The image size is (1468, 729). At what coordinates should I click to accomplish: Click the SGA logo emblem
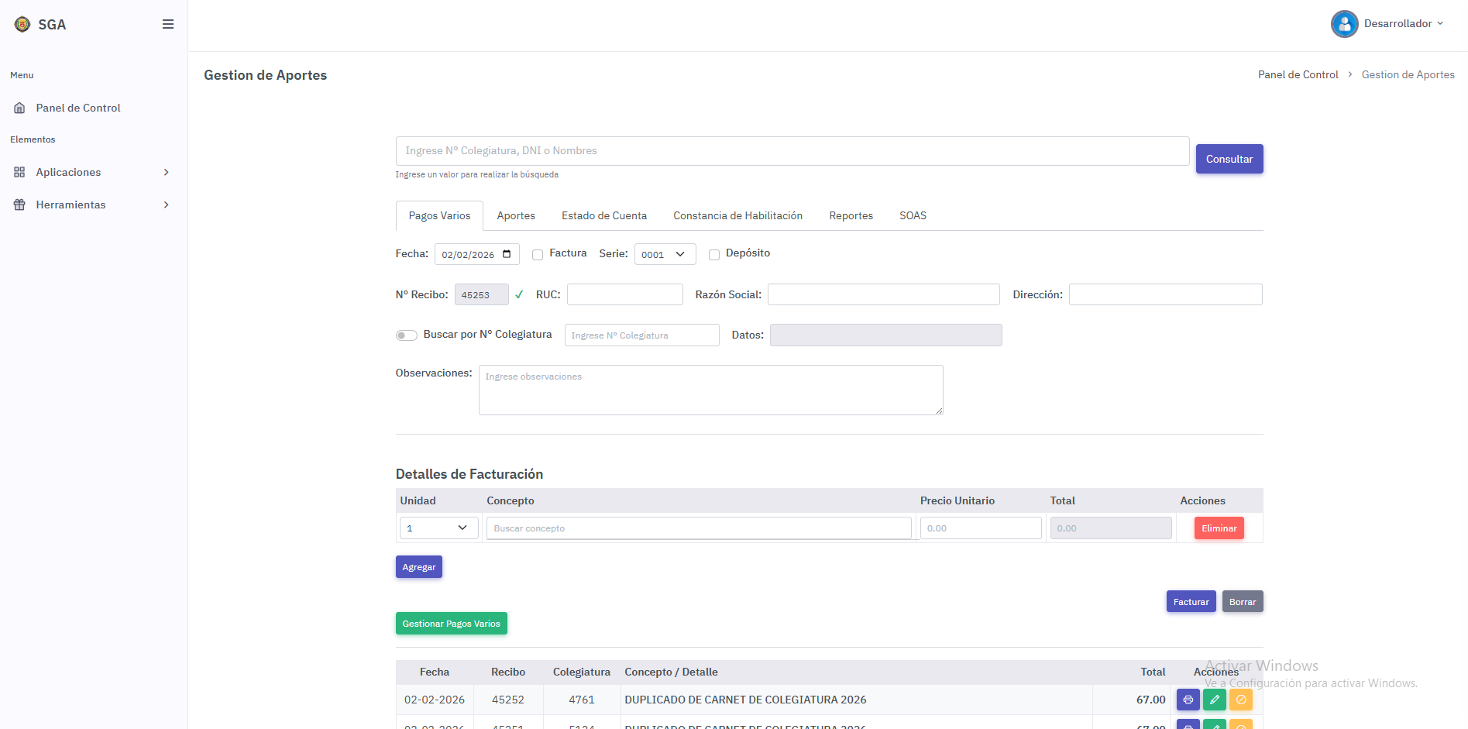[x=22, y=24]
